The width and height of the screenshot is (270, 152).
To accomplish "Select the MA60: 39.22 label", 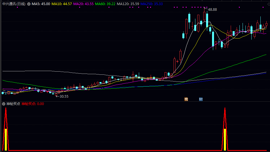I will 105,4.
